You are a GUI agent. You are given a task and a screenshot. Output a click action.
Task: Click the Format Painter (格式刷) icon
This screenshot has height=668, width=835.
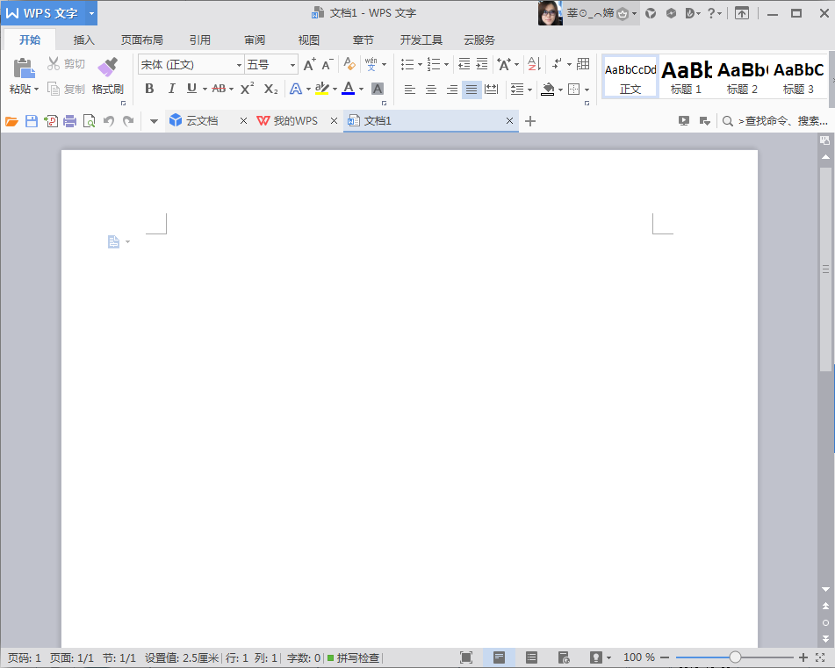pos(107,68)
